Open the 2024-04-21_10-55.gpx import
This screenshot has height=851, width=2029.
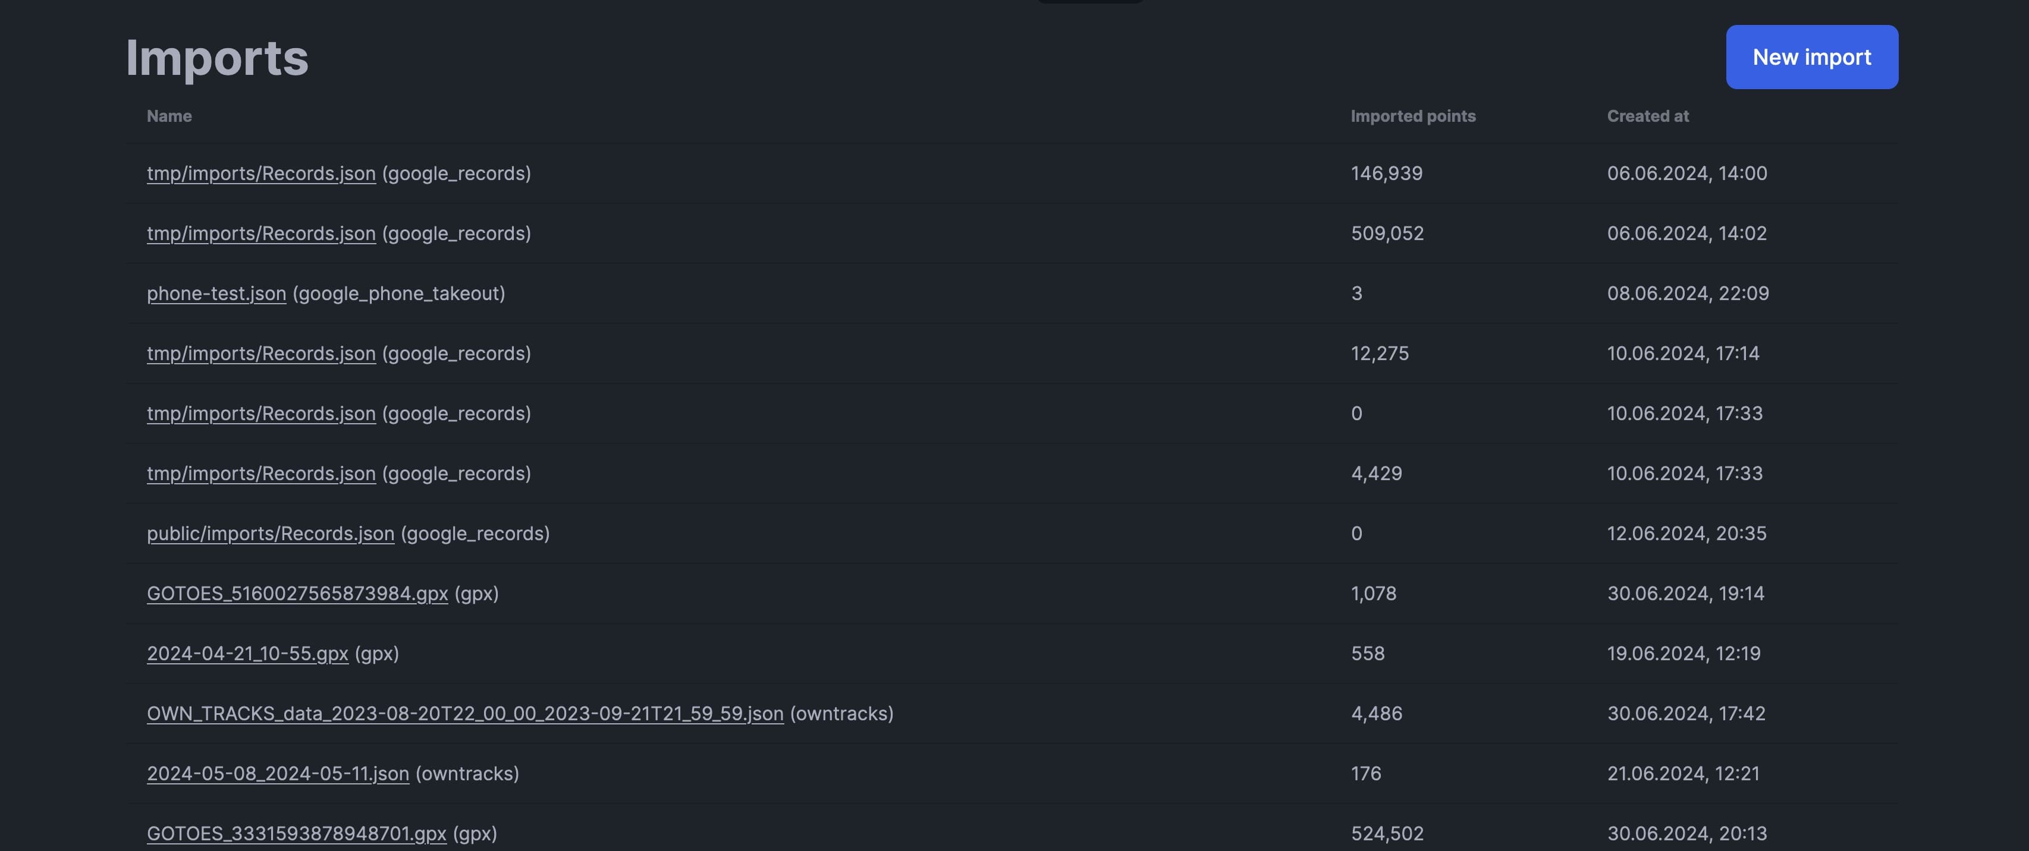pyautogui.click(x=247, y=654)
